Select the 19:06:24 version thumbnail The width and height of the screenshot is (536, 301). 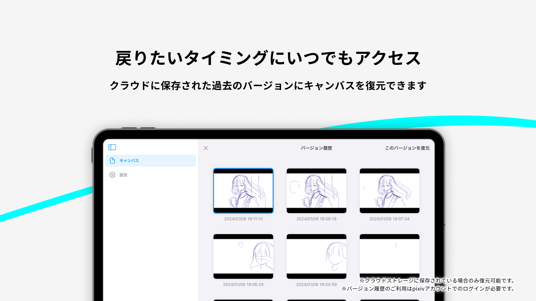point(243,257)
